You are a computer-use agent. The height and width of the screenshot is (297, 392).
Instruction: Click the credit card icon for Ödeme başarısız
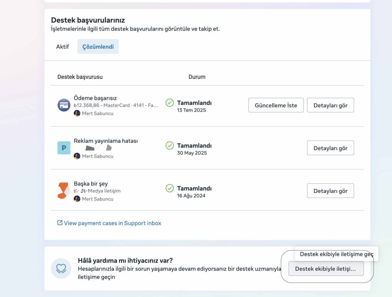click(x=64, y=105)
